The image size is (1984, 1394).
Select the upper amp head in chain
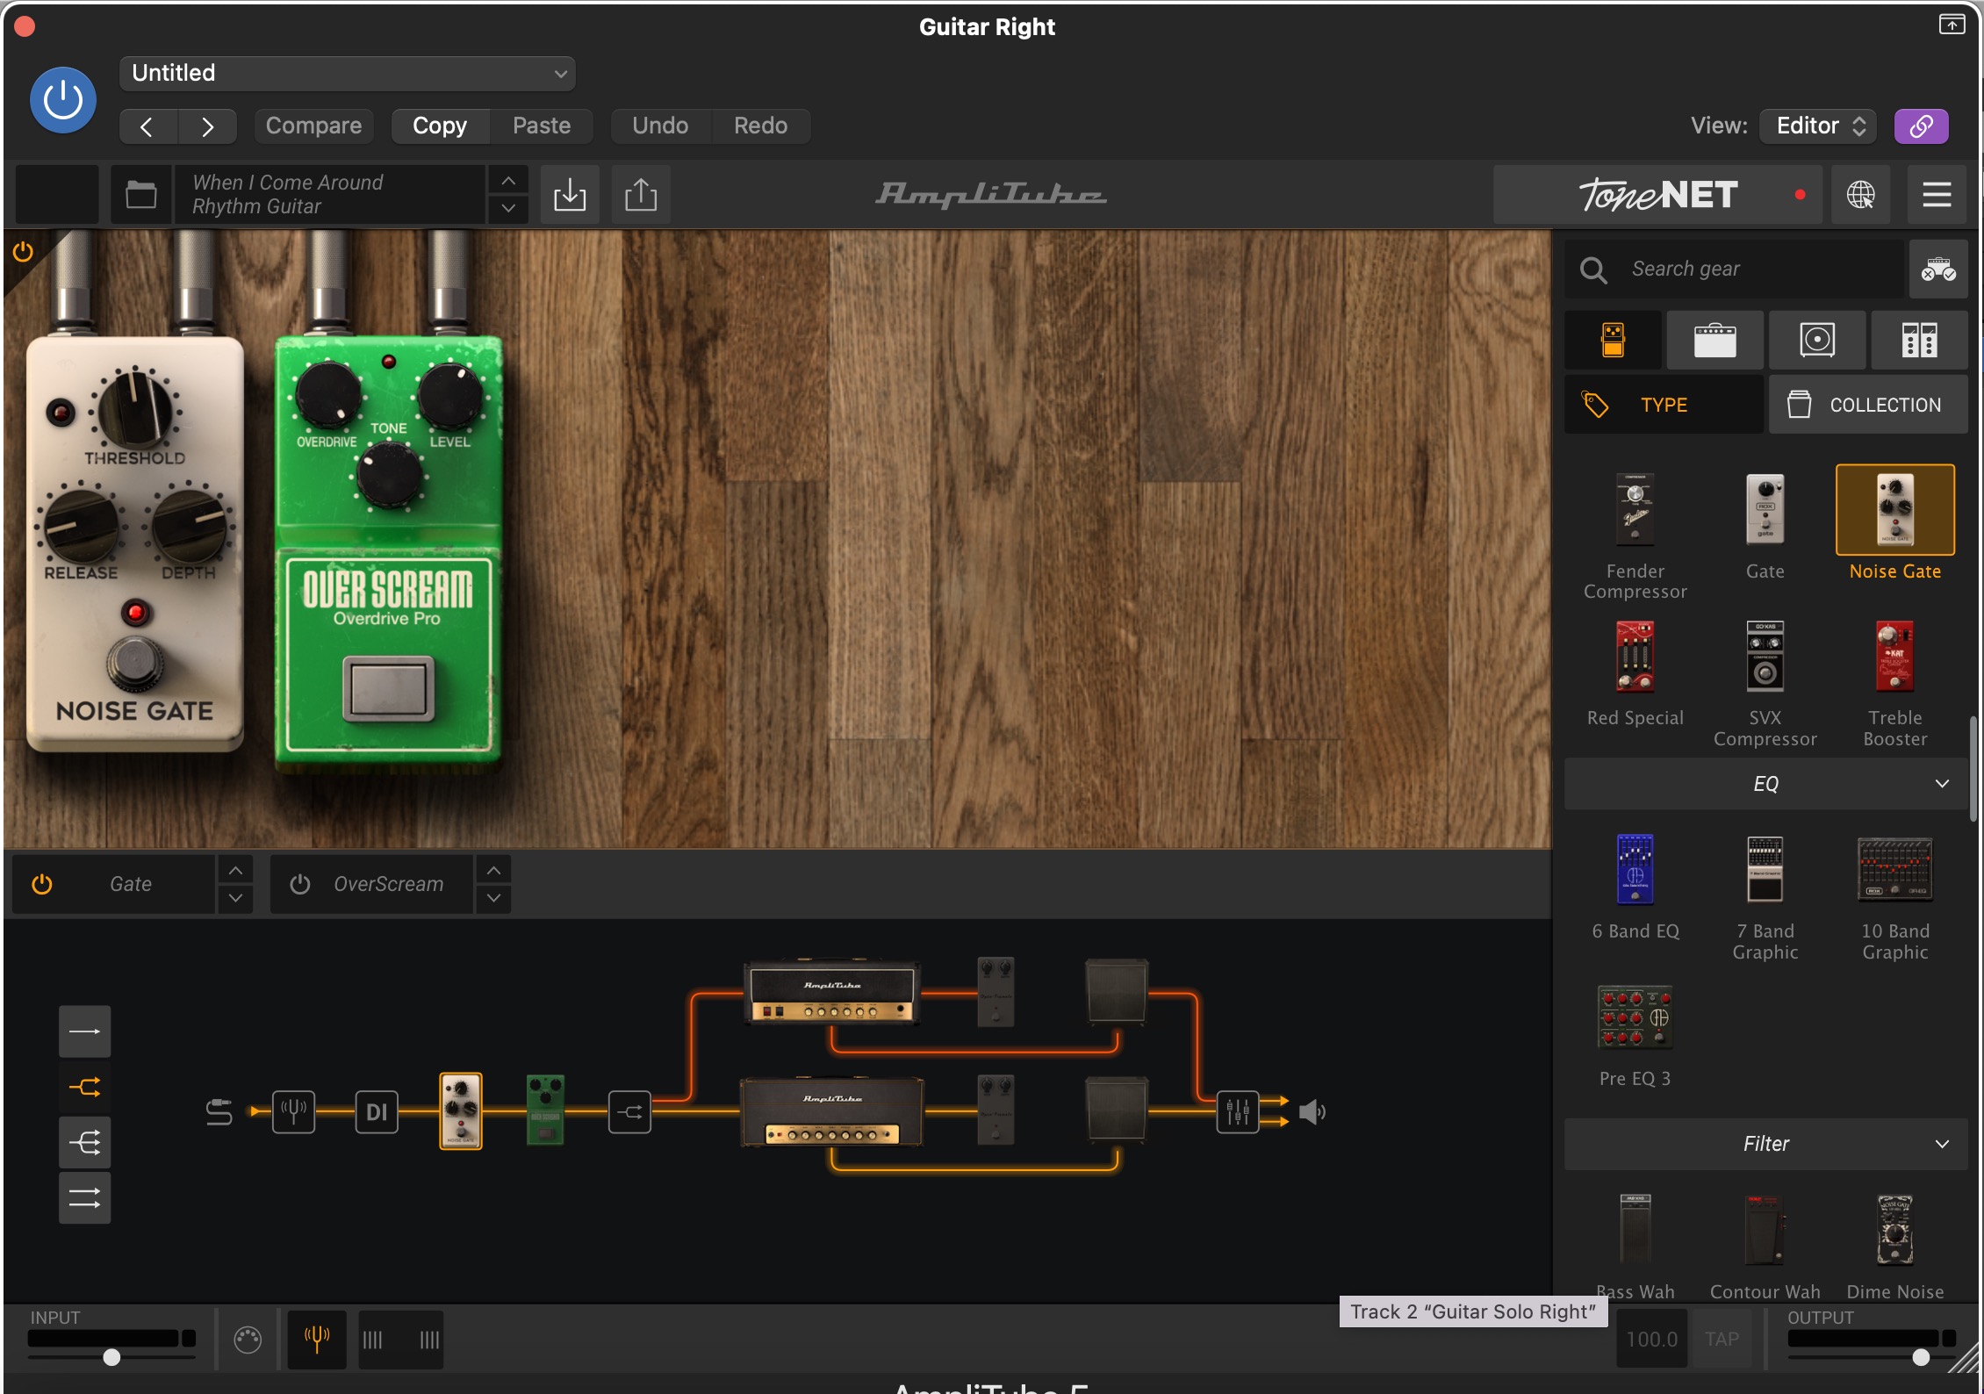point(831,993)
